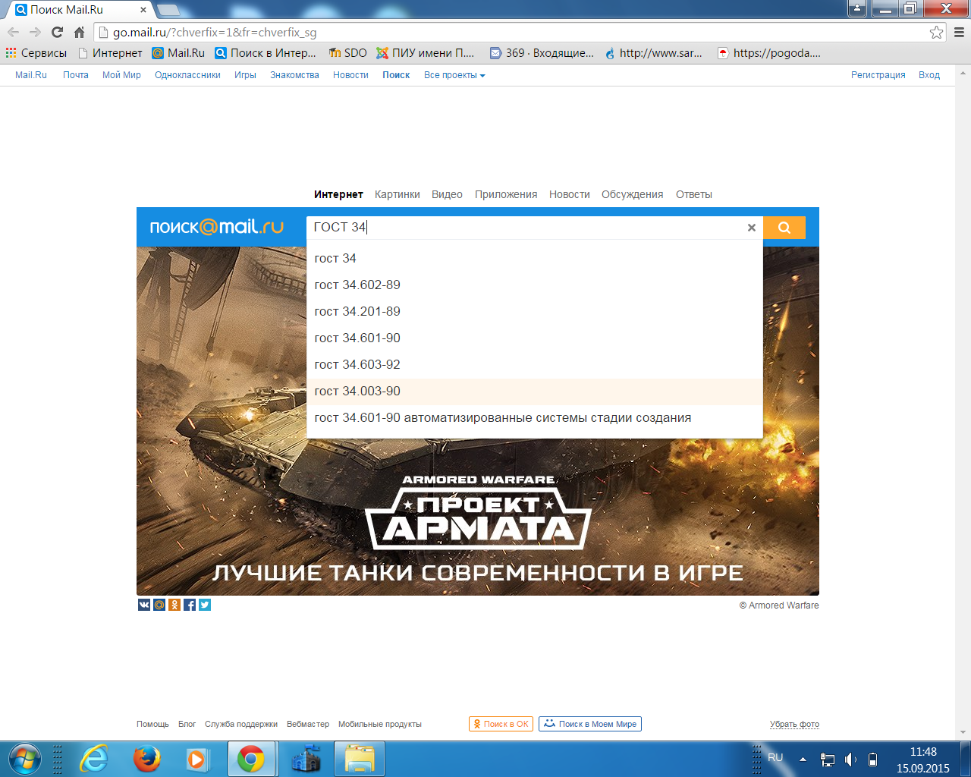
Task: Open Mail.Ru bookmark in bookmarks bar
Action: tap(178, 53)
